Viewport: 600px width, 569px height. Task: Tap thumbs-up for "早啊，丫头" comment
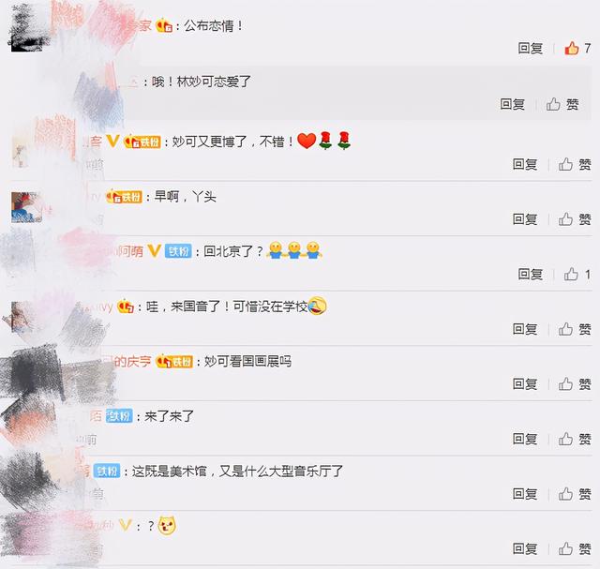[575, 219]
